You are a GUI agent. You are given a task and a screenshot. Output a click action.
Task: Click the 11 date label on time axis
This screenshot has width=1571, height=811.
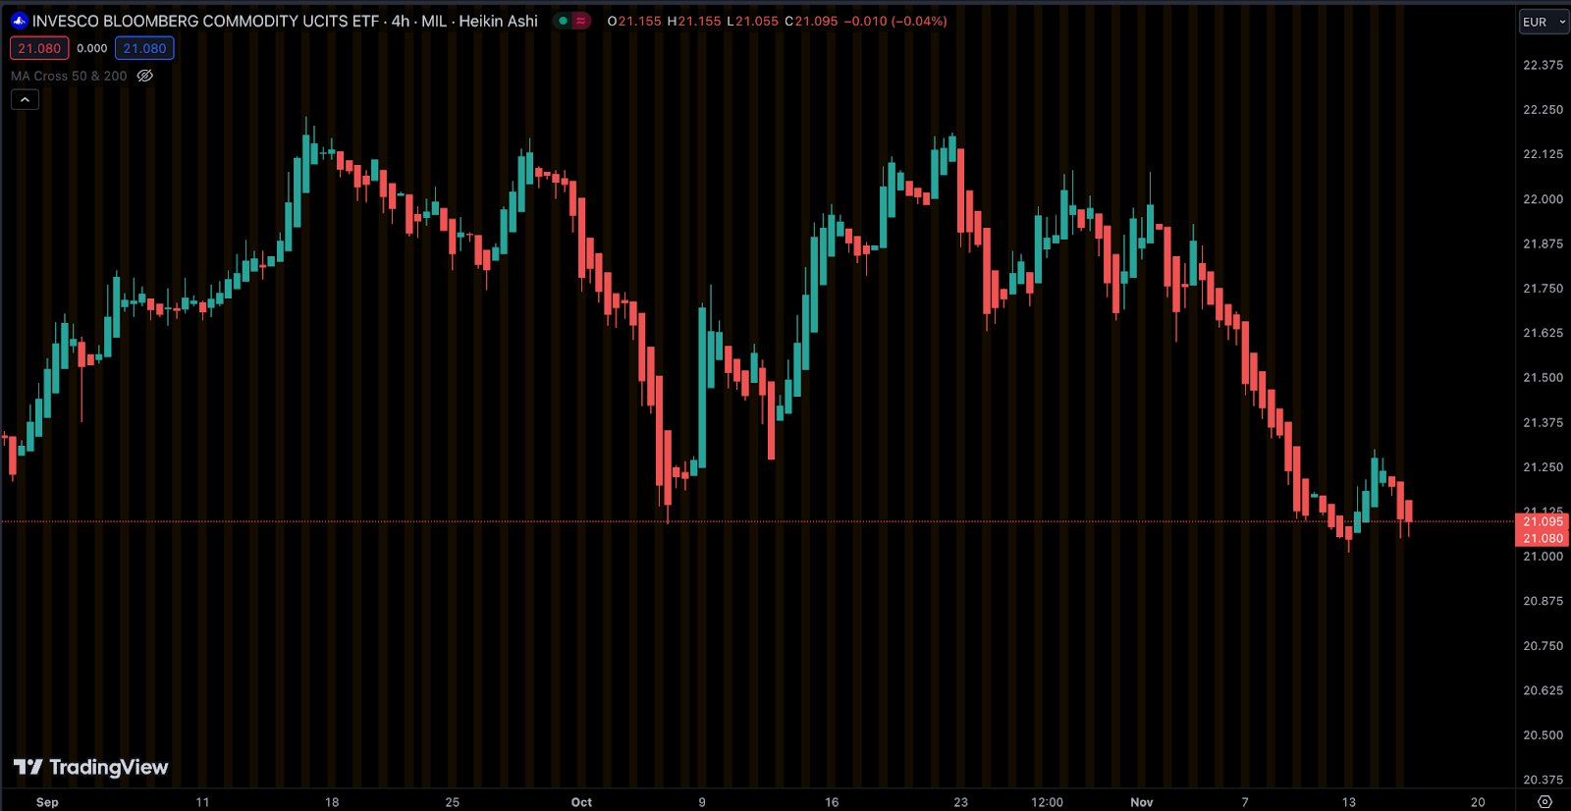[202, 802]
